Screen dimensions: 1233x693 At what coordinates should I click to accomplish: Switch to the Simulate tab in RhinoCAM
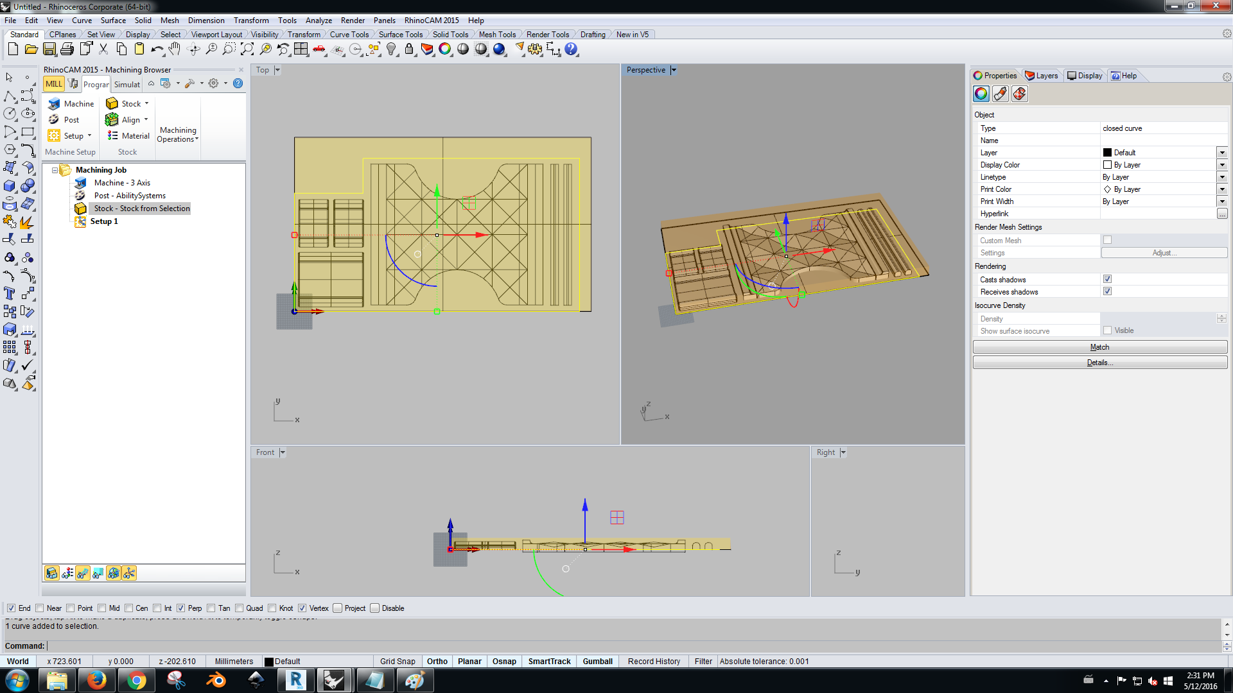[127, 85]
